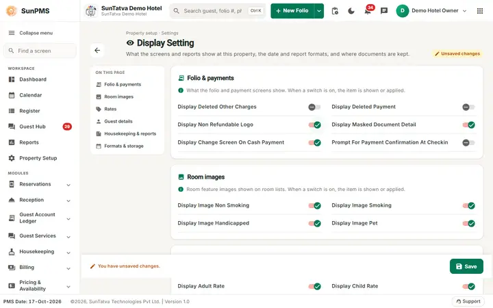Click the Settings breadcrumb link
The width and height of the screenshot is (493, 308).
tap(170, 33)
